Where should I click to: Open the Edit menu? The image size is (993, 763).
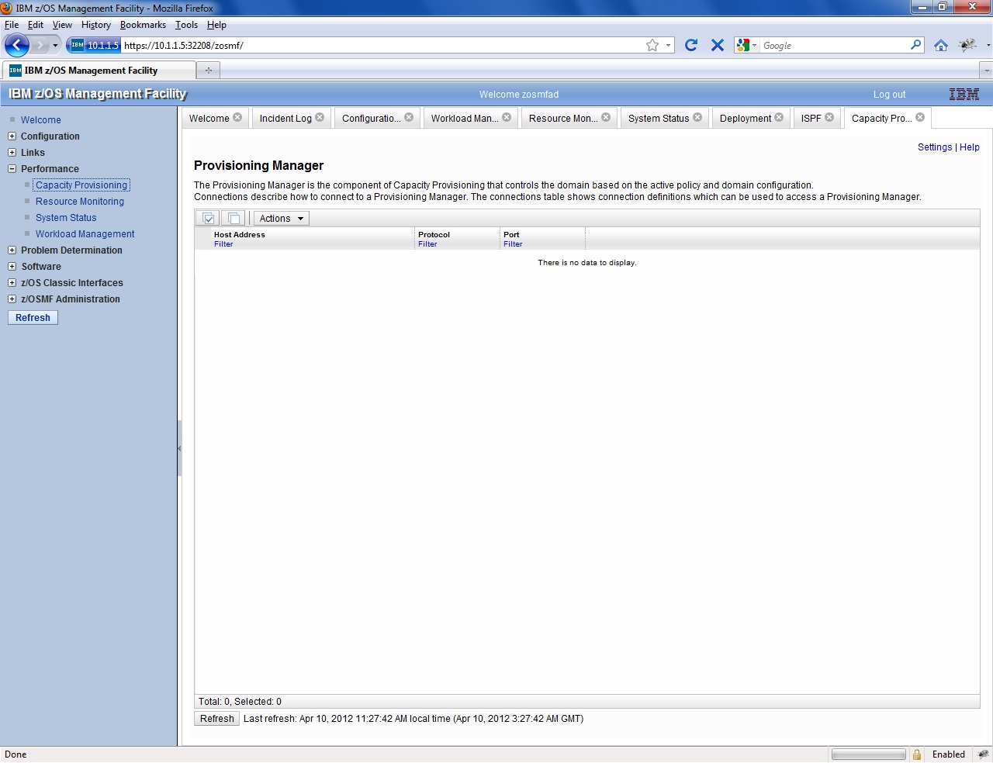pyautogui.click(x=36, y=25)
